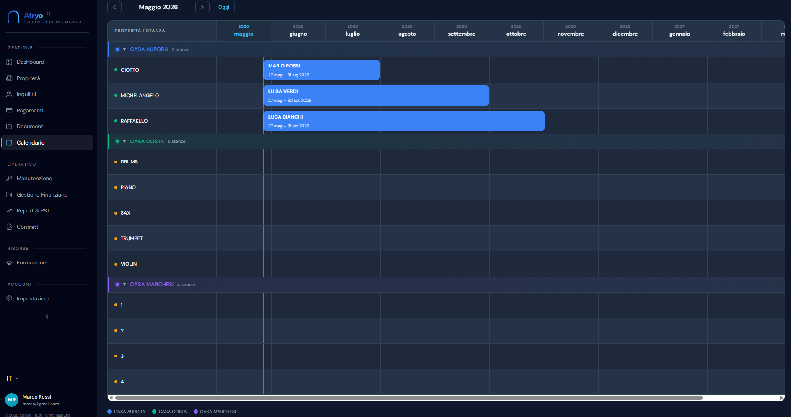Click the Oggi button
Image resolution: width=791 pixels, height=417 pixels.
tap(224, 7)
